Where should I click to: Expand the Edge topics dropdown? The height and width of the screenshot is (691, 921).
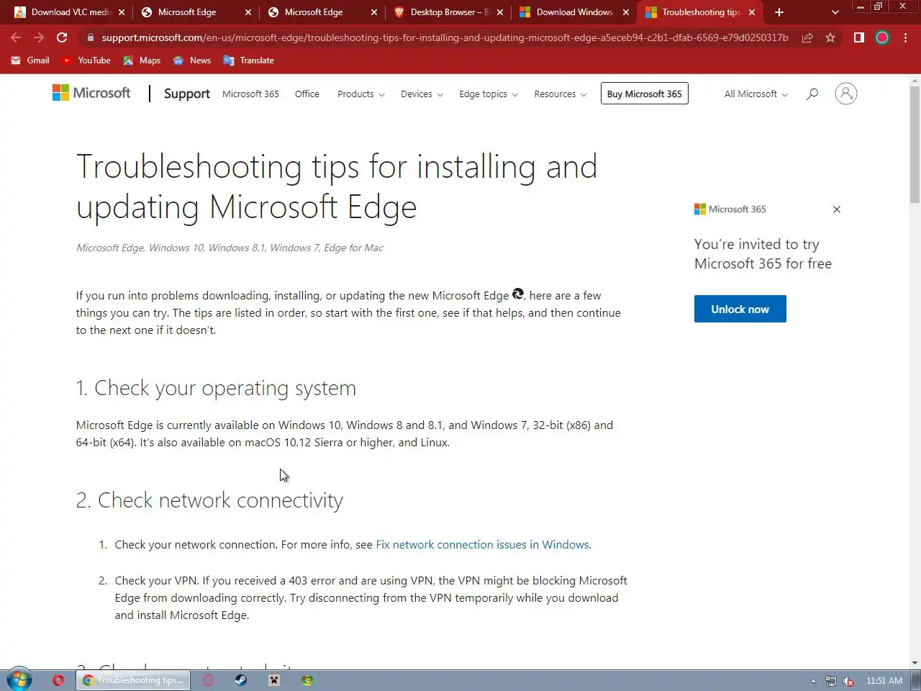pos(489,94)
